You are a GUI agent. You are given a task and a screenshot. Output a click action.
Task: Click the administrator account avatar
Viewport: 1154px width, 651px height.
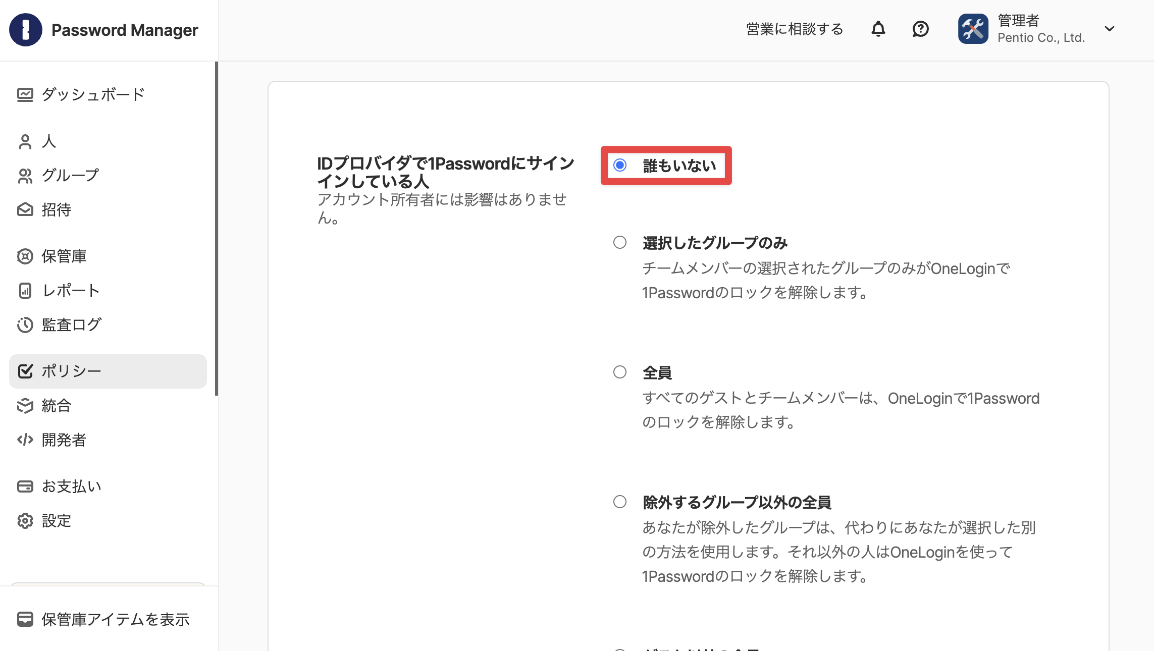click(973, 29)
